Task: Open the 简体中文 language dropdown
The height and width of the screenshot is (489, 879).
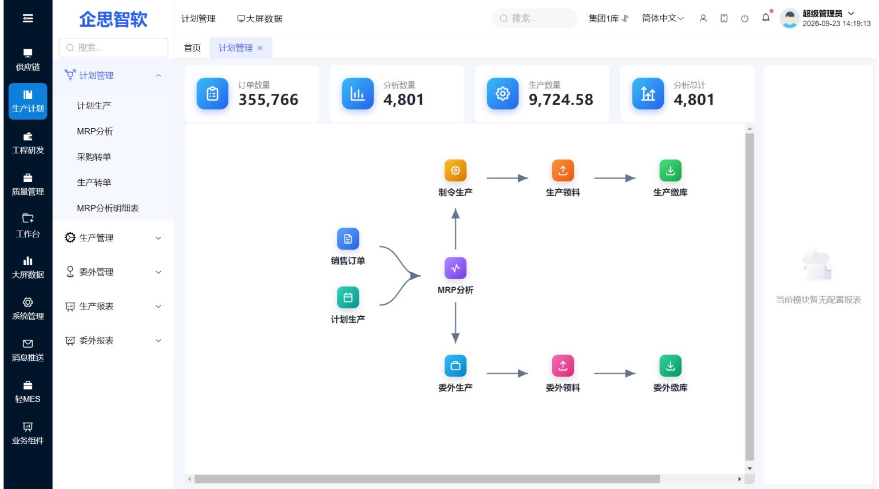Action: (663, 18)
